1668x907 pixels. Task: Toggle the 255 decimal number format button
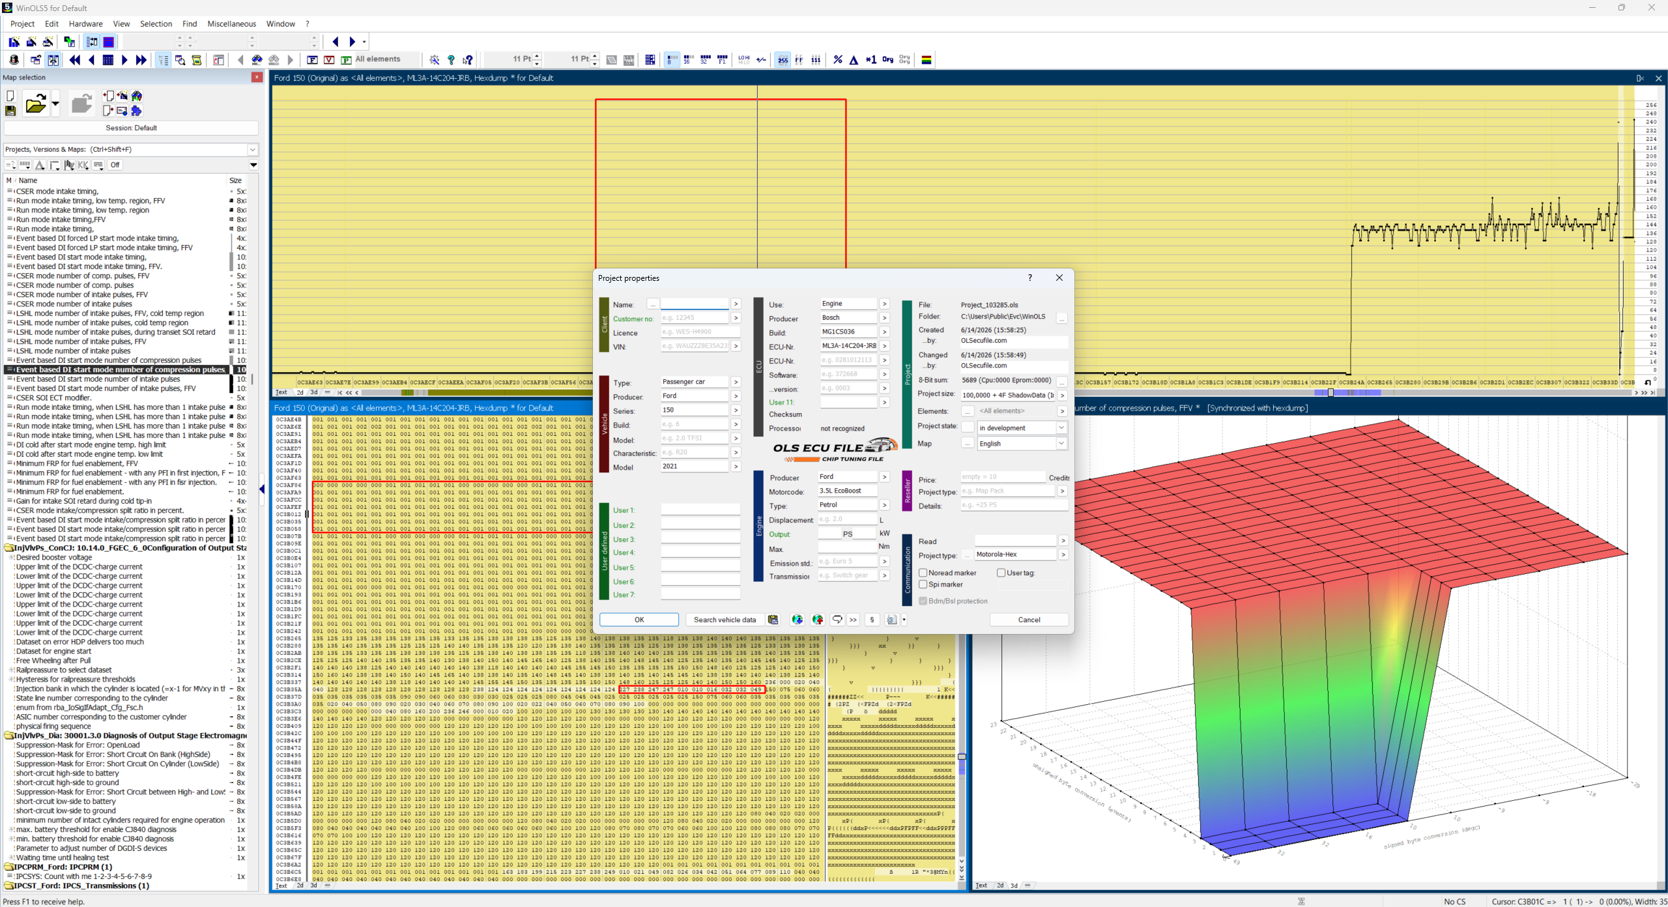(x=783, y=60)
